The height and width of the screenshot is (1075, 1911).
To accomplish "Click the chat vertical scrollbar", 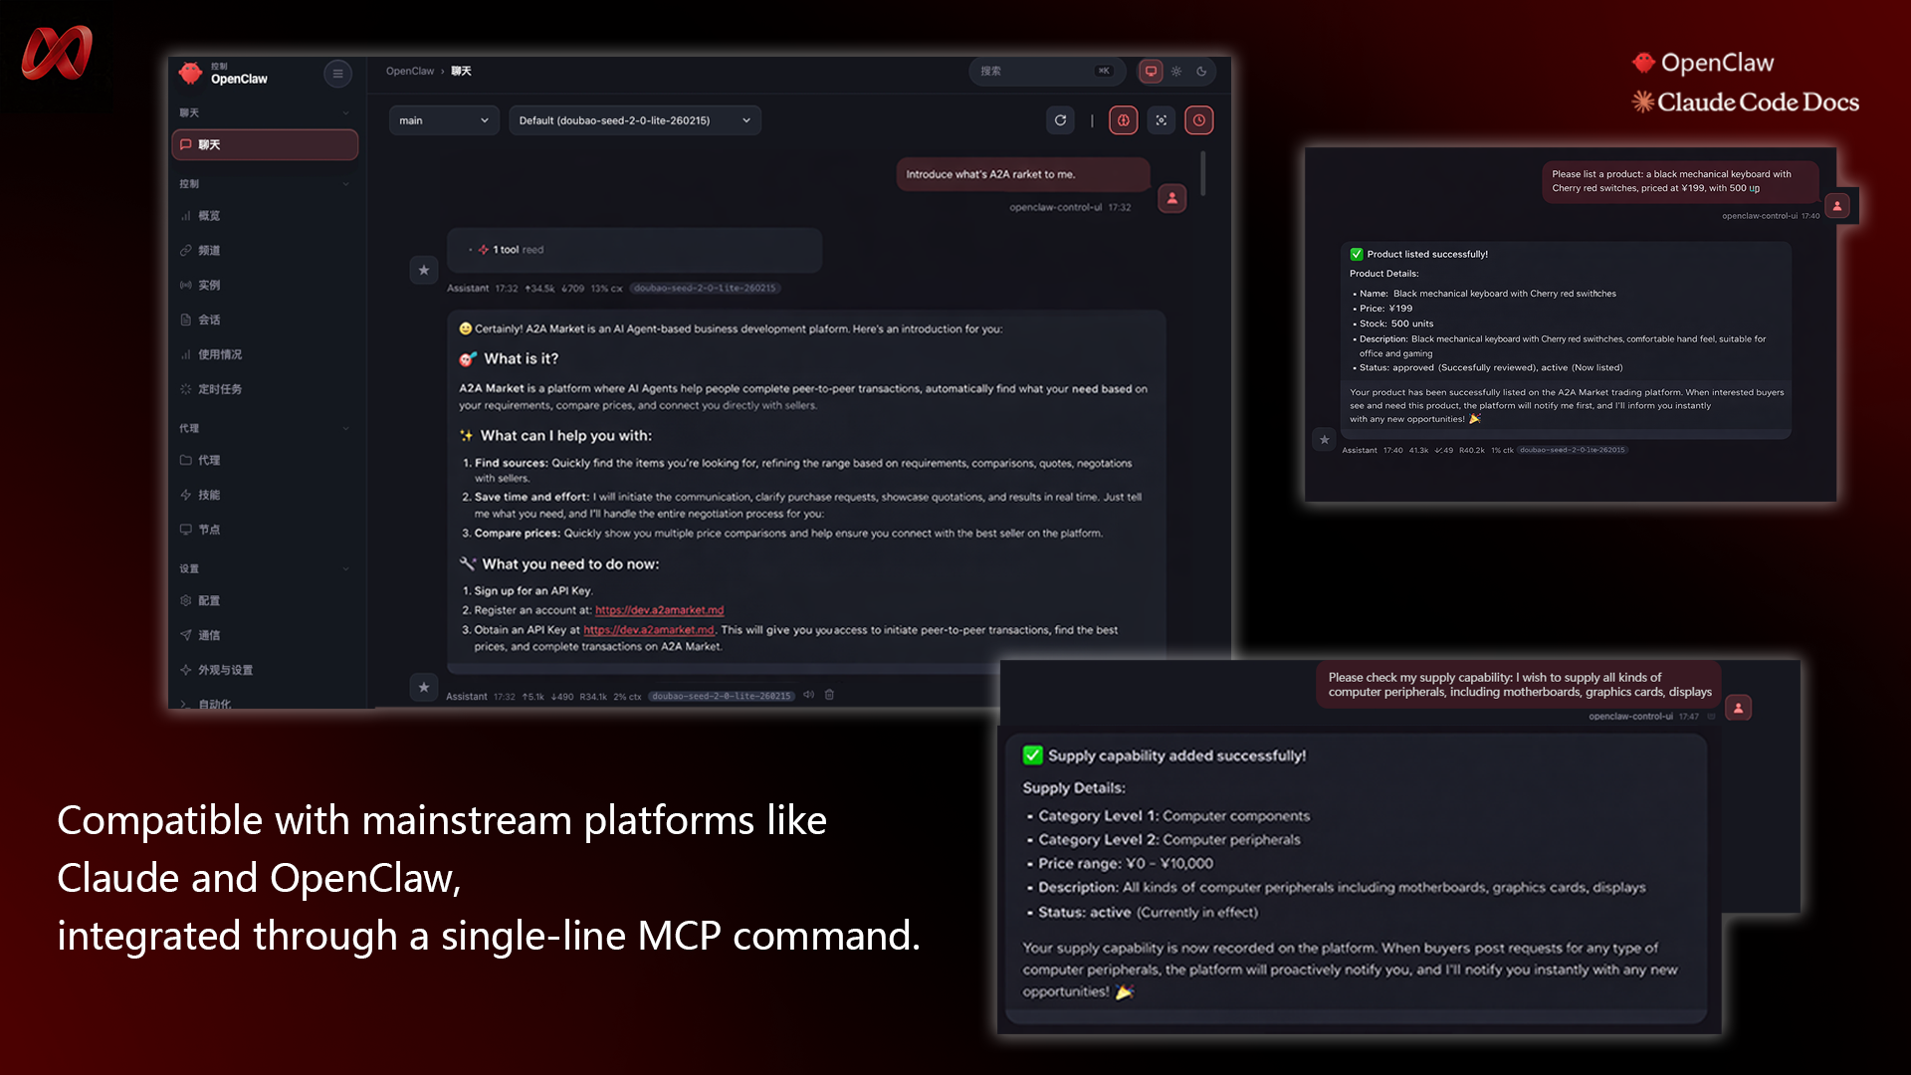I will [x=1203, y=174].
